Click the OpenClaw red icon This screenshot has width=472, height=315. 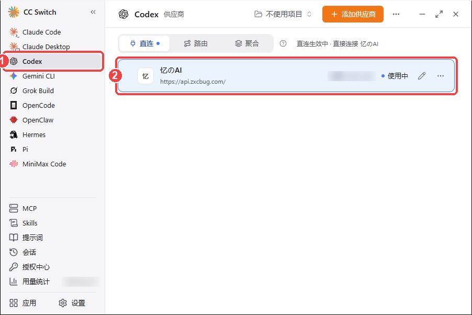point(14,120)
